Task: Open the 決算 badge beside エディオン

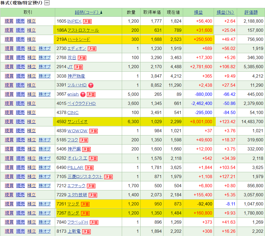Action: click(x=92, y=49)
